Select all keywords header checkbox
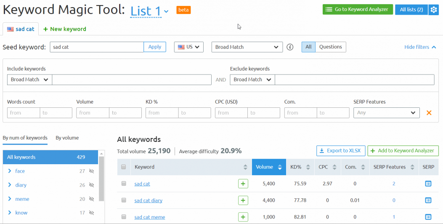This screenshot has height=224, width=443. point(123,167)
